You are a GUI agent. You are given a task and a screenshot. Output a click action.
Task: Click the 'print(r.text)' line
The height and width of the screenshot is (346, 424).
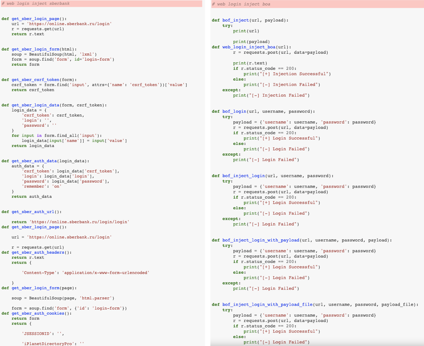250,63
